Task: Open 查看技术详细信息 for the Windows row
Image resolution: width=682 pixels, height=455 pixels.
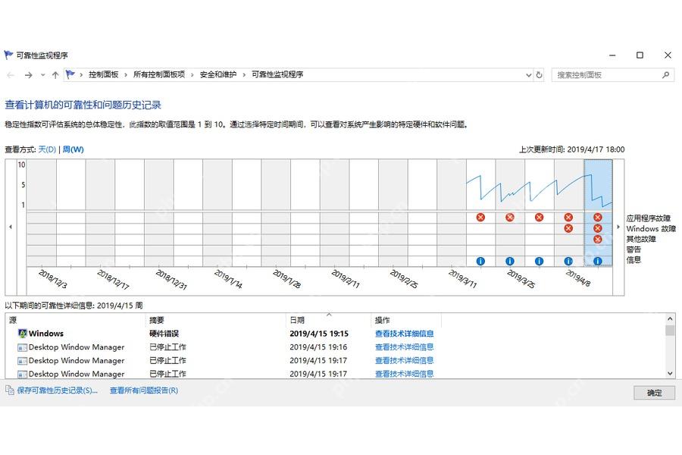Action: 404,334
